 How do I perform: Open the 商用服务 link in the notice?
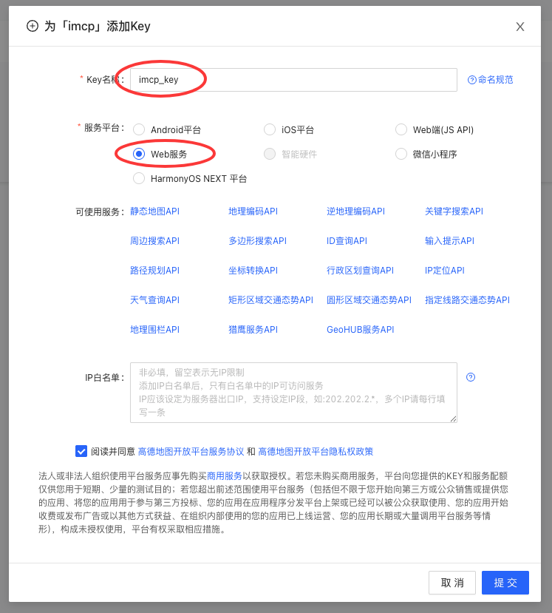coord(225,475)
